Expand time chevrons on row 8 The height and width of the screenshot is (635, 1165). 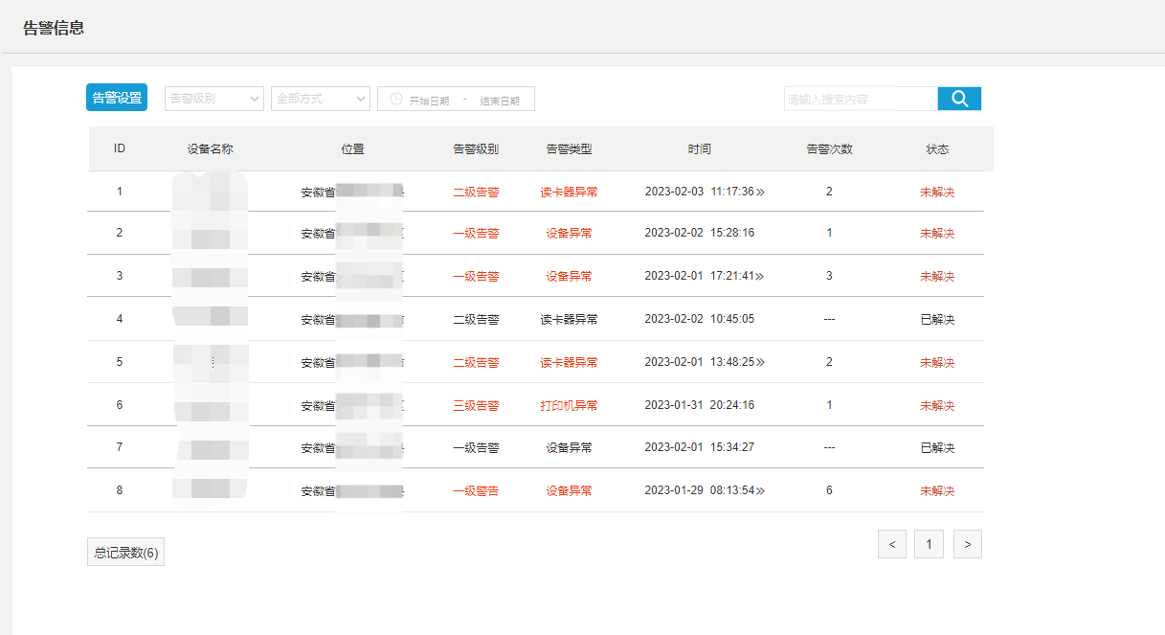[761, 491]
